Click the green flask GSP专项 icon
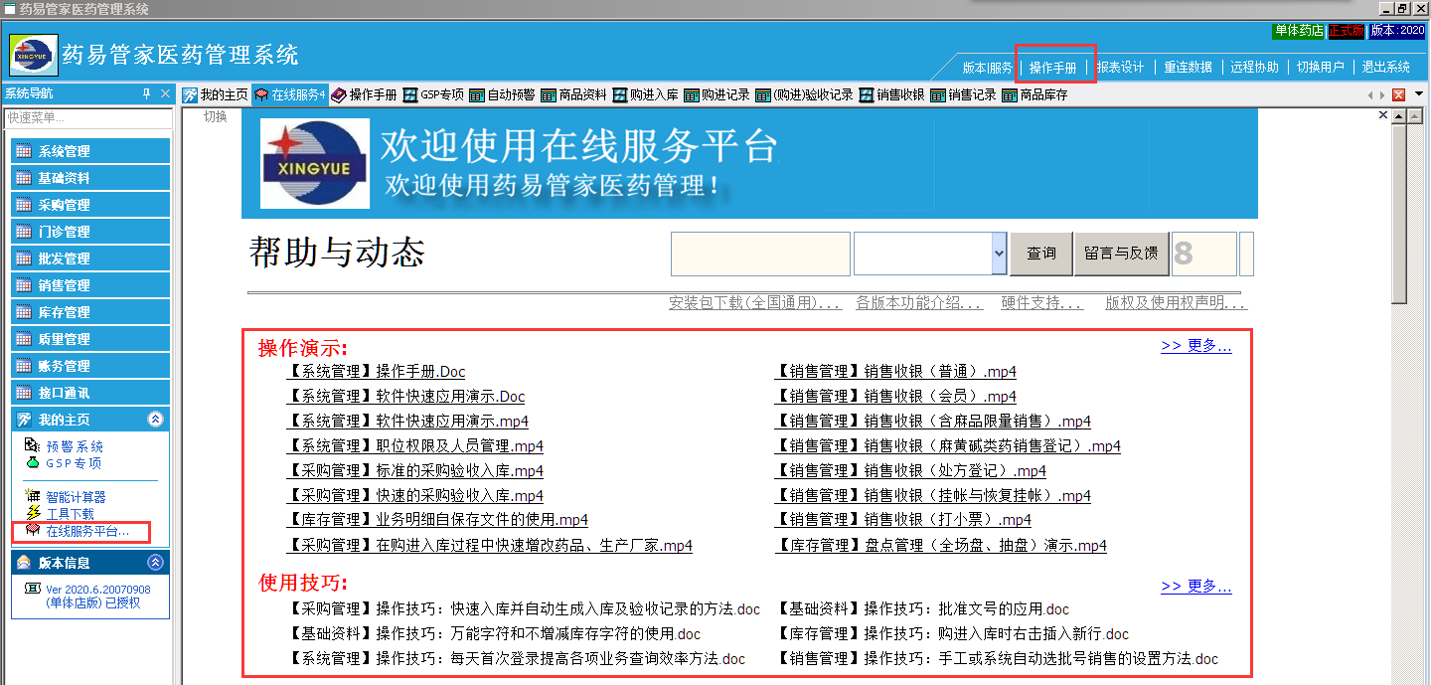1431x685 pixels. (x=32, y=463)
